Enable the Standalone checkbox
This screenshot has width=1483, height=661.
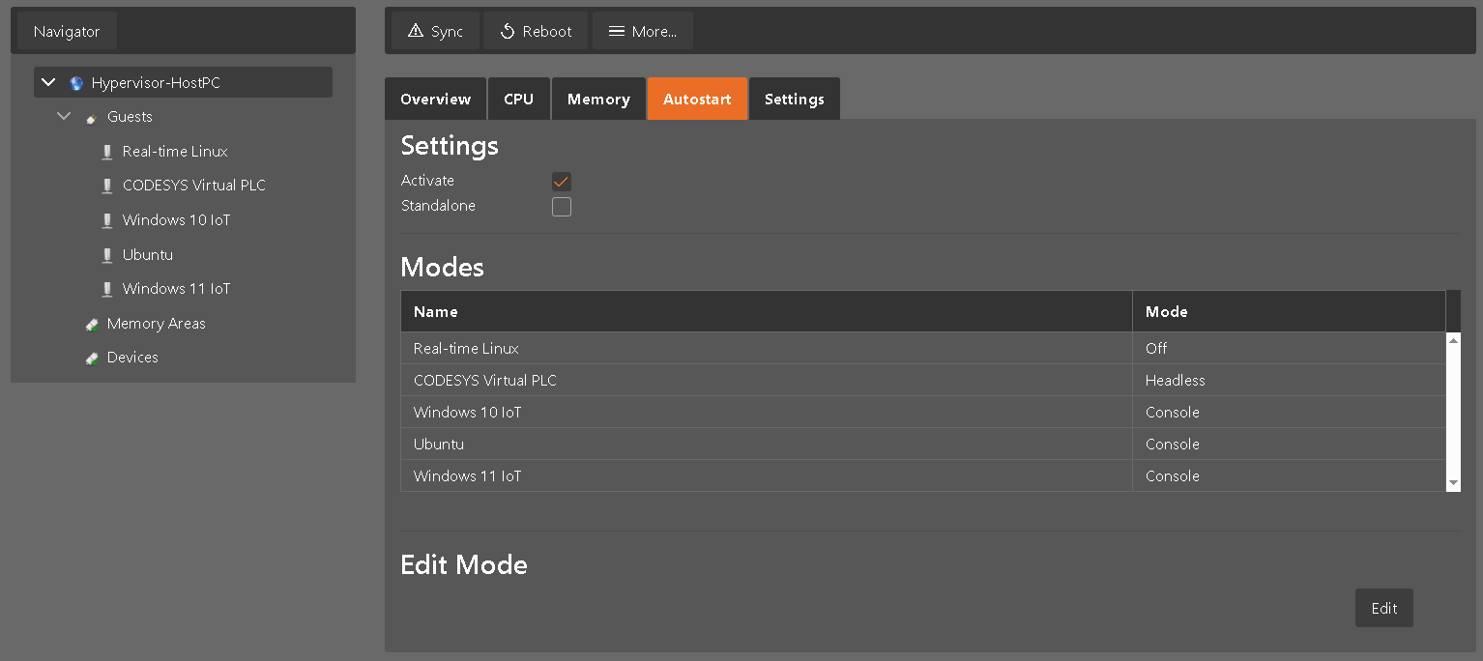point(561,206)
